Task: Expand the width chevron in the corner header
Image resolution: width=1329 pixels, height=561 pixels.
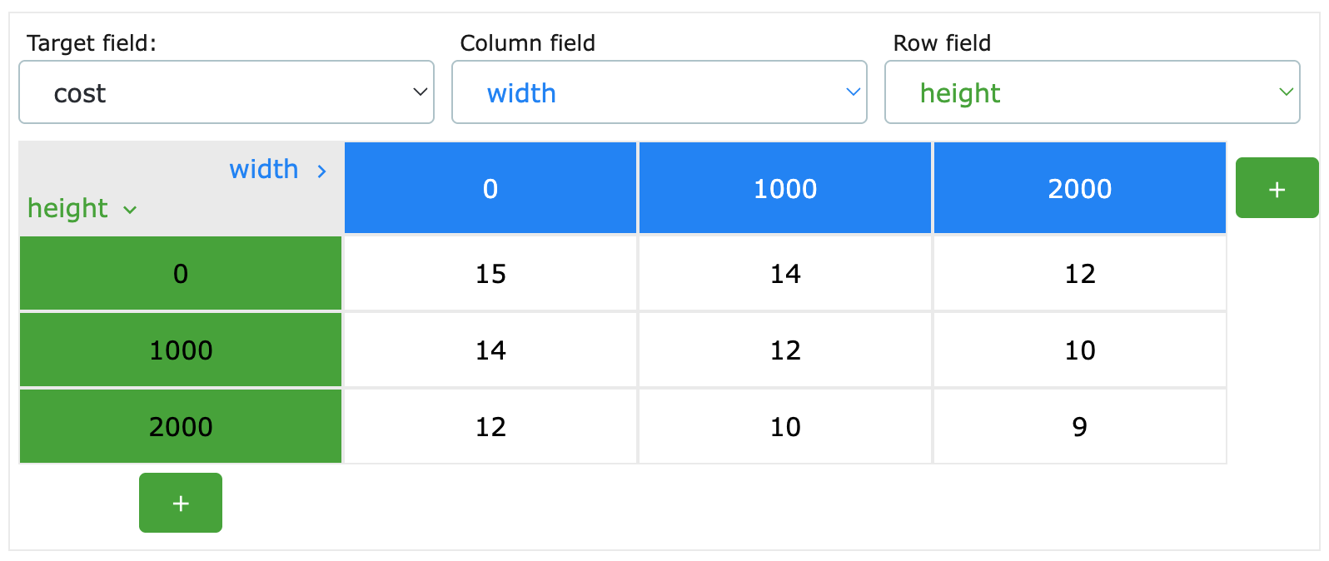Action: [x=321, y=171]
